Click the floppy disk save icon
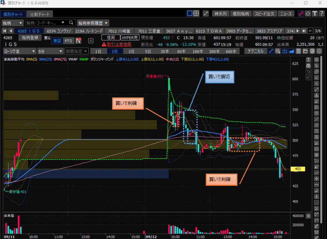Image resolution: width=327 pixels, height=239 pixels. (298, 51)
